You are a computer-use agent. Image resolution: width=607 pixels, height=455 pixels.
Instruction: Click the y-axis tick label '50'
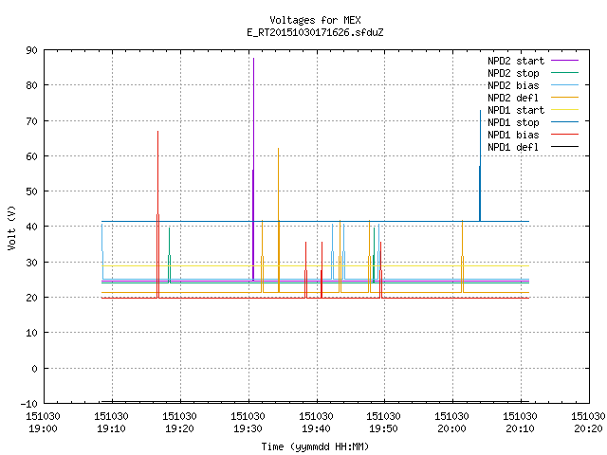32,191
